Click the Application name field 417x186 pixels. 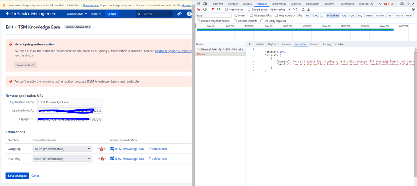(x=70, y=102)
